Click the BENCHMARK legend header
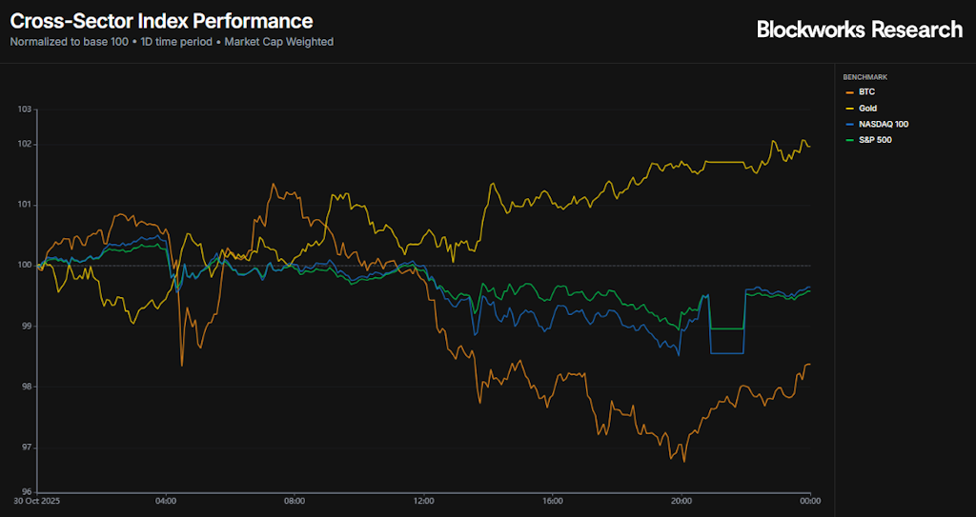976x517 pixels. coord(865,76)
